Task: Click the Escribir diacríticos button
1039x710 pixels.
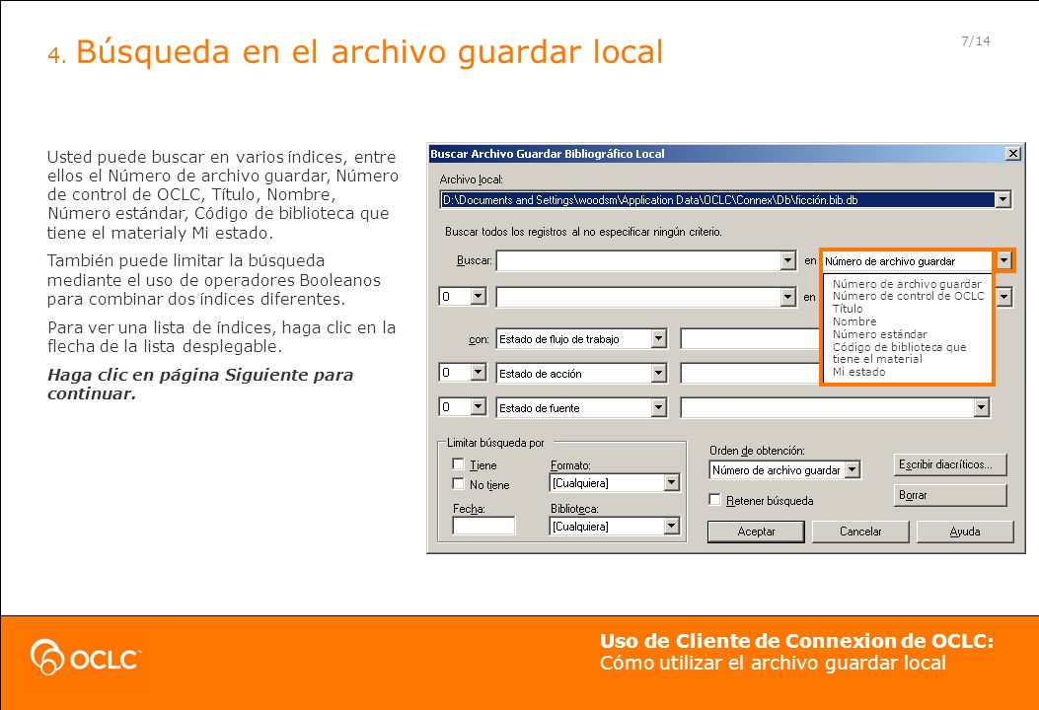Action: point(949,464)
